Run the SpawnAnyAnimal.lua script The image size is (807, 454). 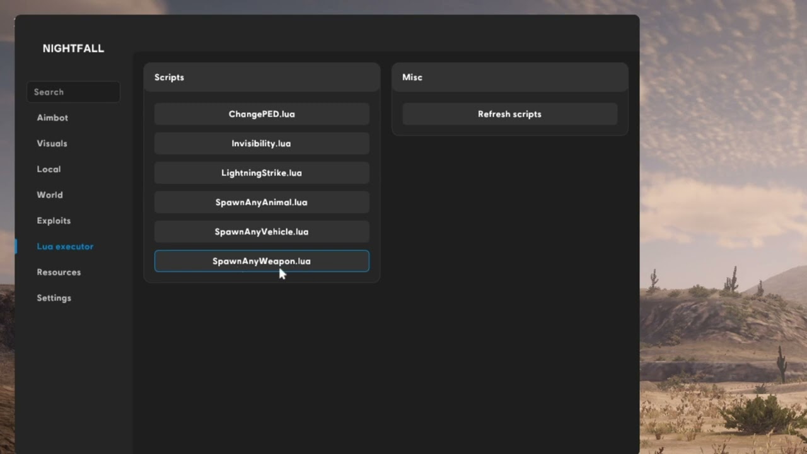point(262,202)
